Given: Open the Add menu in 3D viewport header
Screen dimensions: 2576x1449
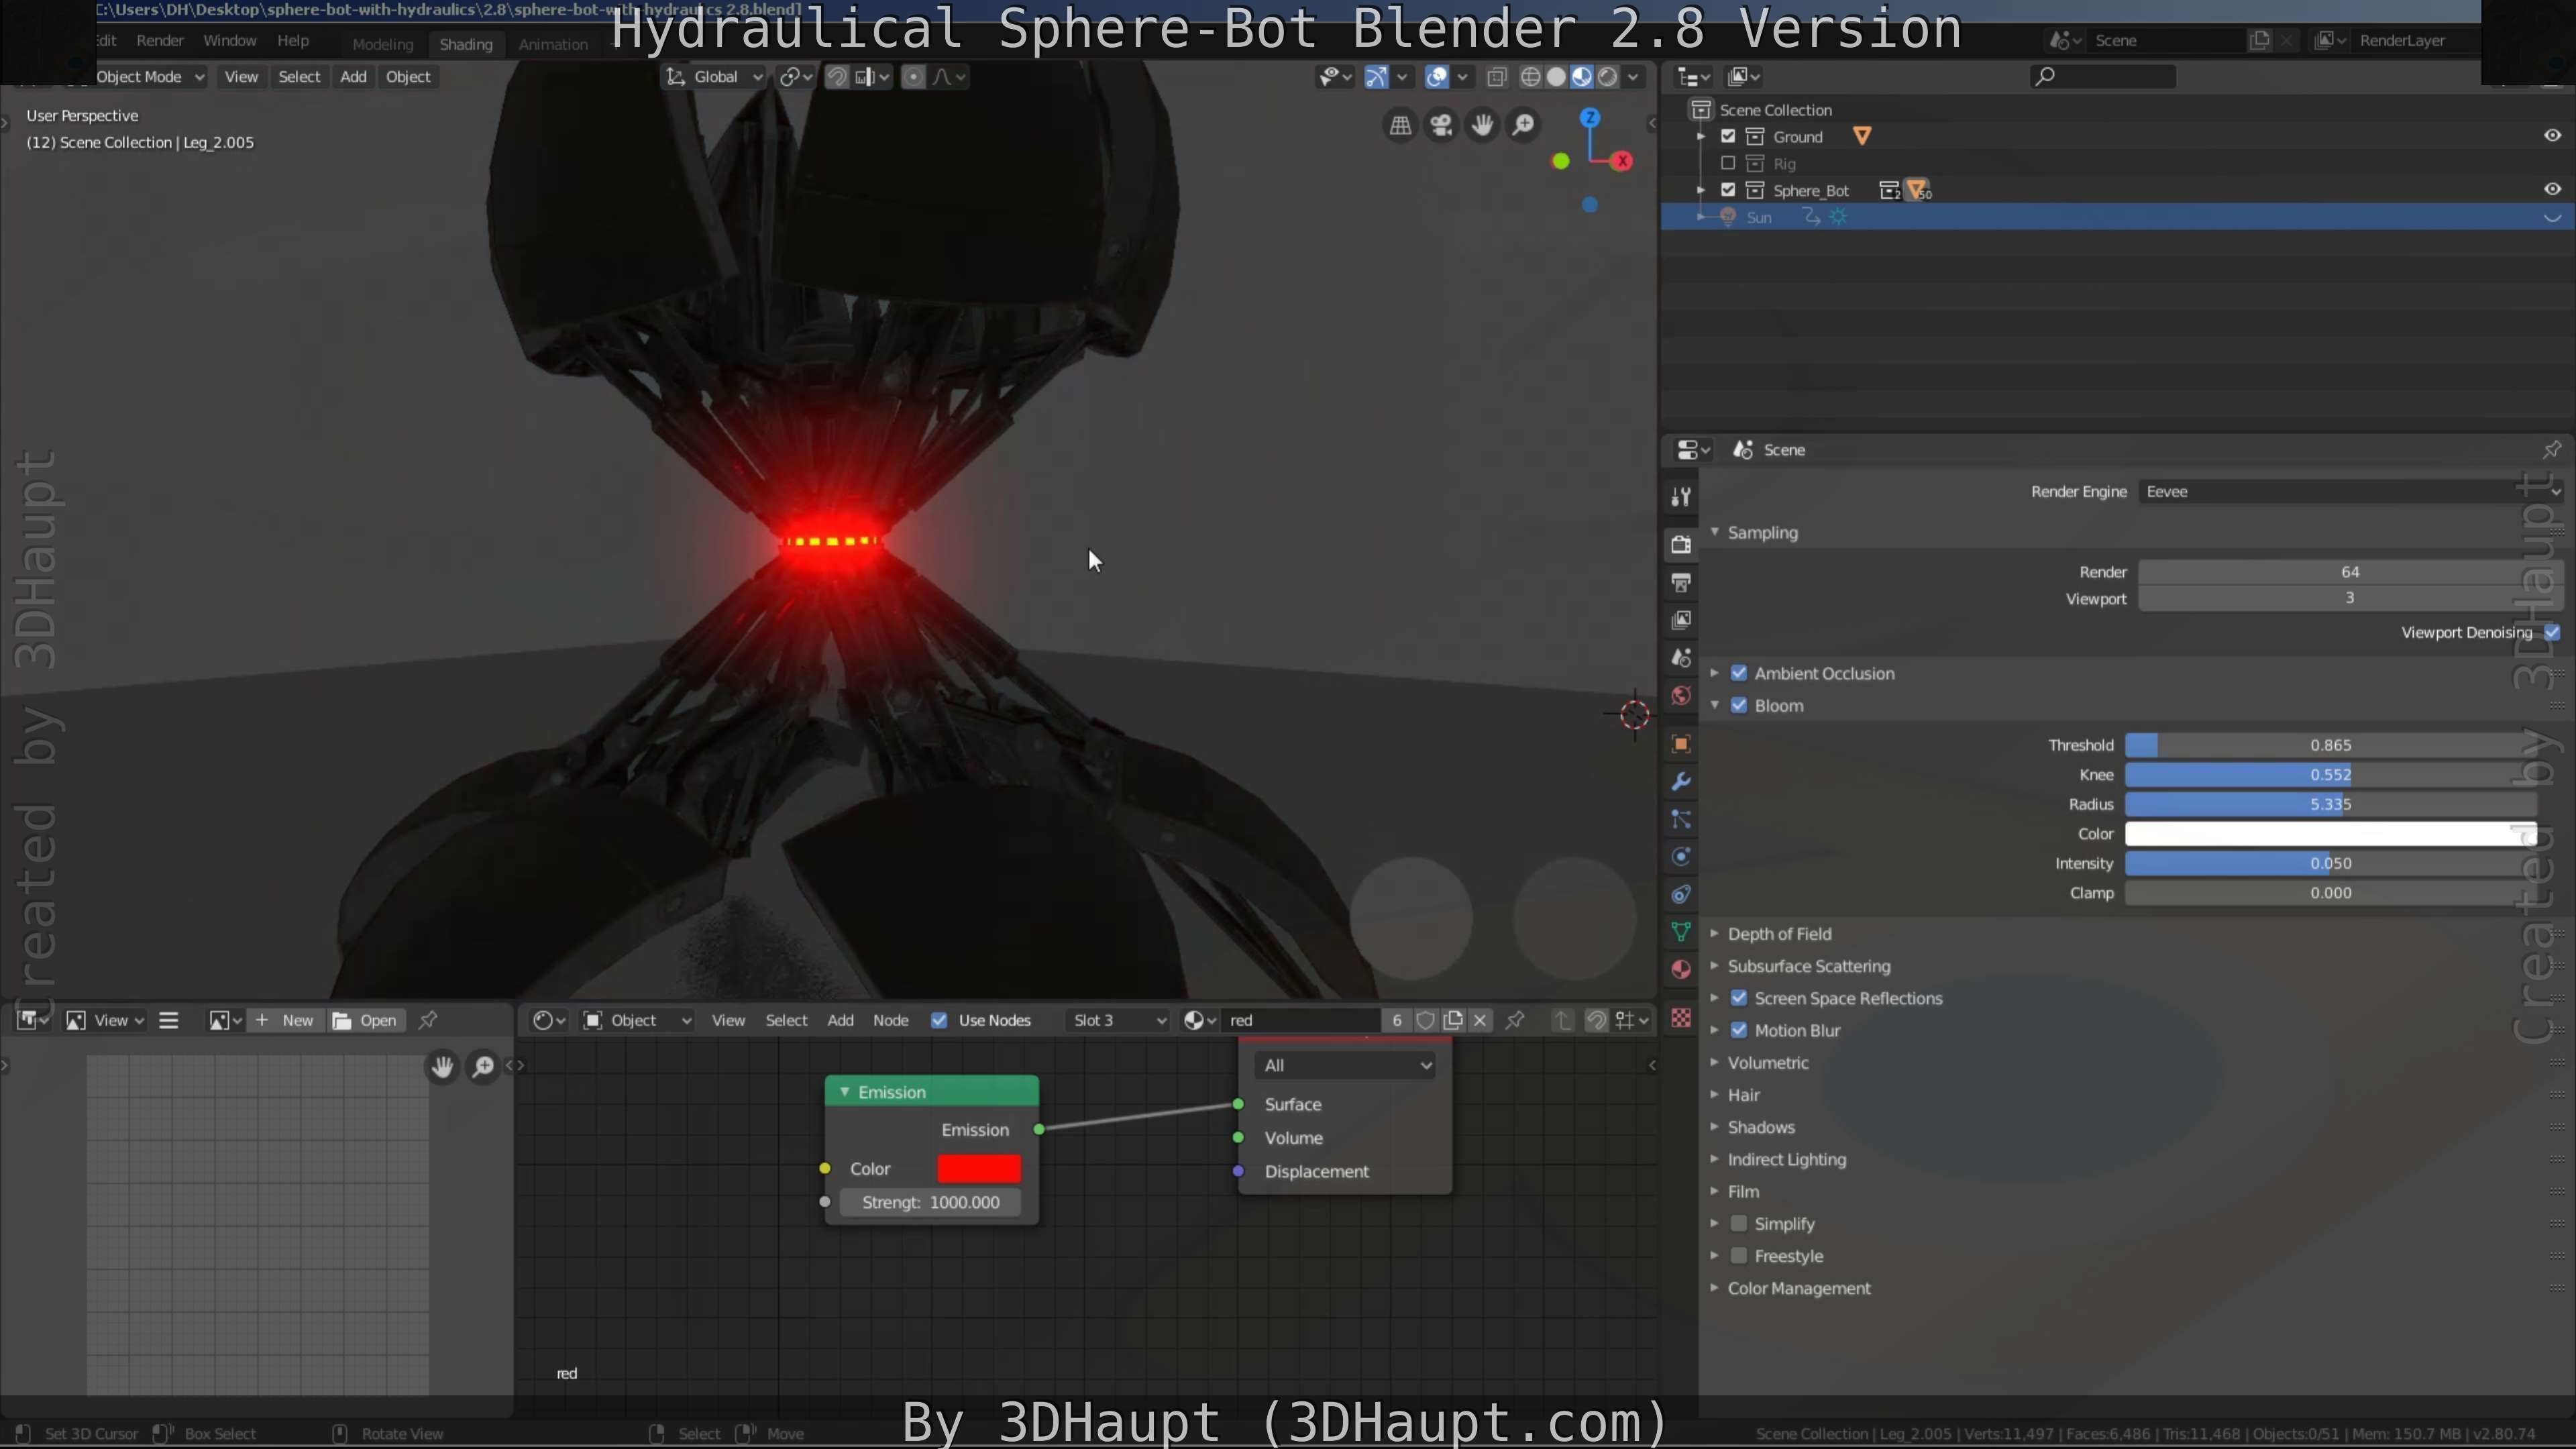Looking at the screenshot, I should tap(353, 77).
